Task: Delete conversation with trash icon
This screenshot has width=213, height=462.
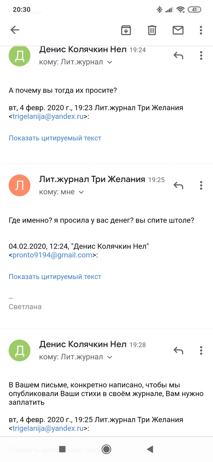Action: [x=152, y=30]
